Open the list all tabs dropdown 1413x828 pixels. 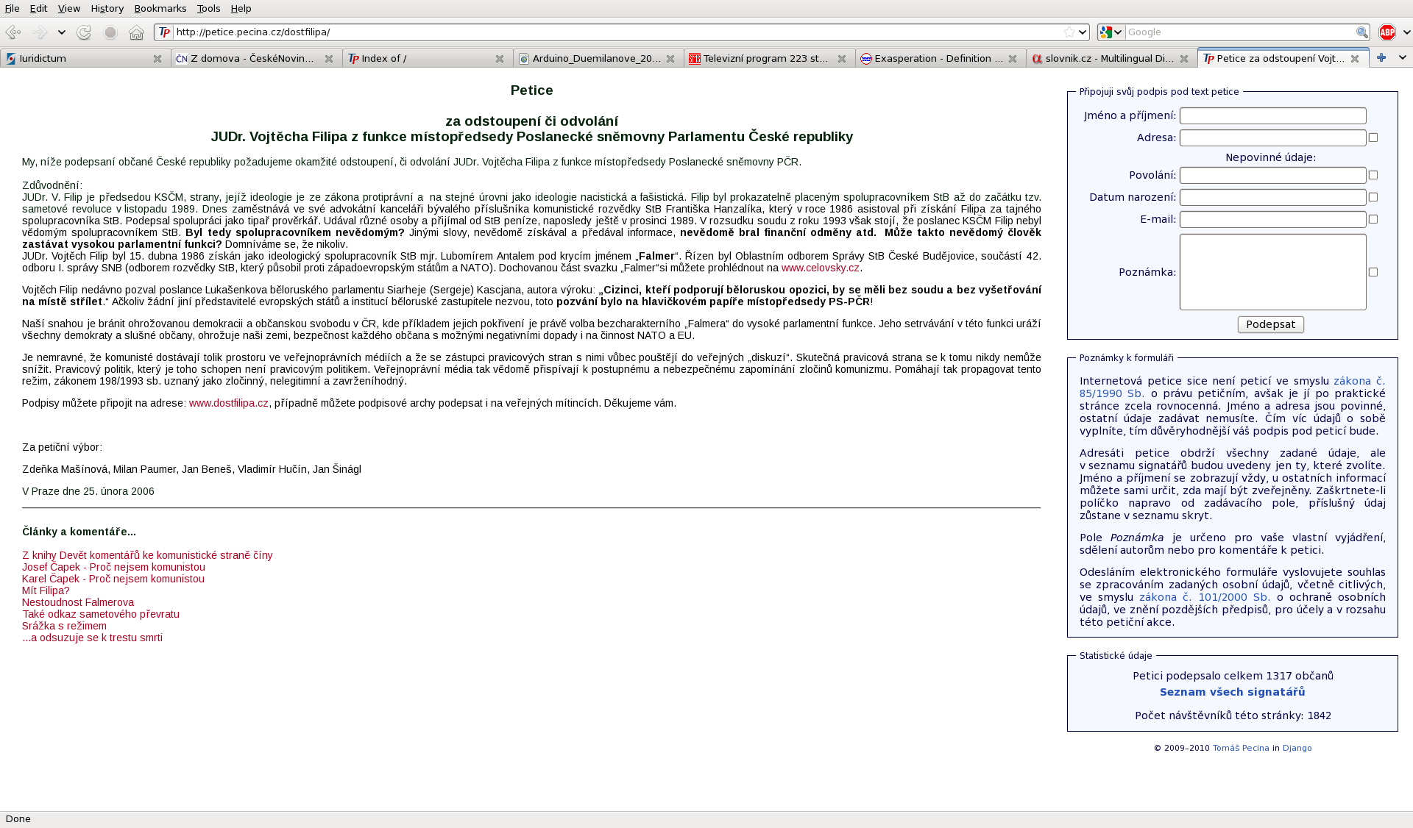pos(1402,57)
